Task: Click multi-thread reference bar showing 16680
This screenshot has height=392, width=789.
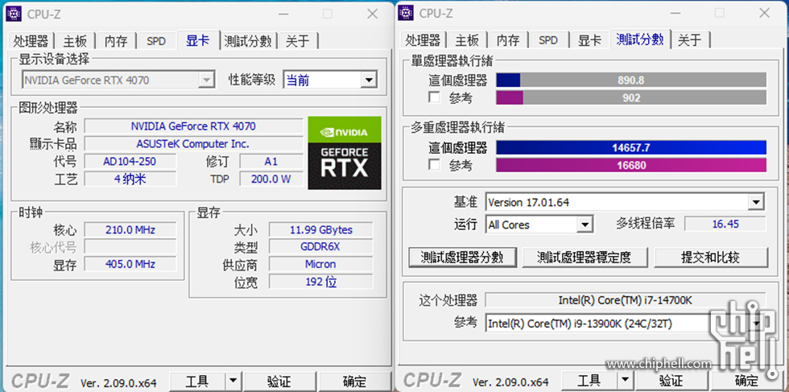Action: pyautogui.click(x=631, y=165)
